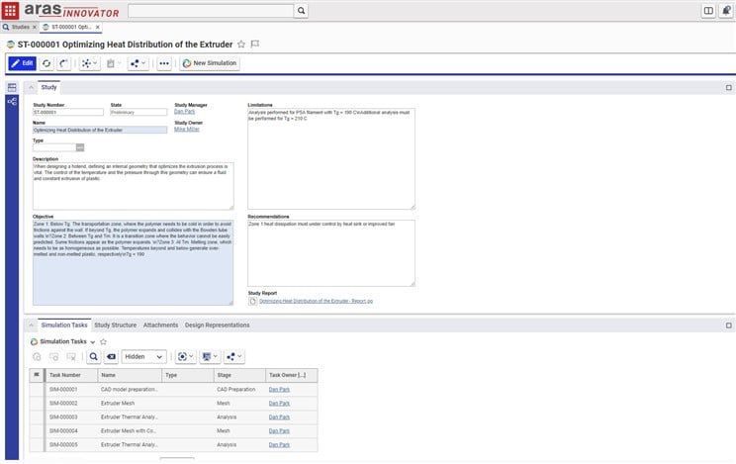Close the ST-000001 Opti.. tab
736x464 pixels.
tap(98, 28)
